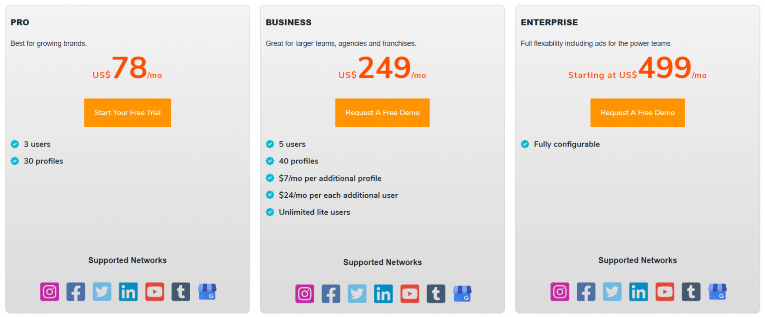Request A Free Demo for the BUSINESS plan
The width and height of the screenshot is (765, 317).
pos(382,113)
